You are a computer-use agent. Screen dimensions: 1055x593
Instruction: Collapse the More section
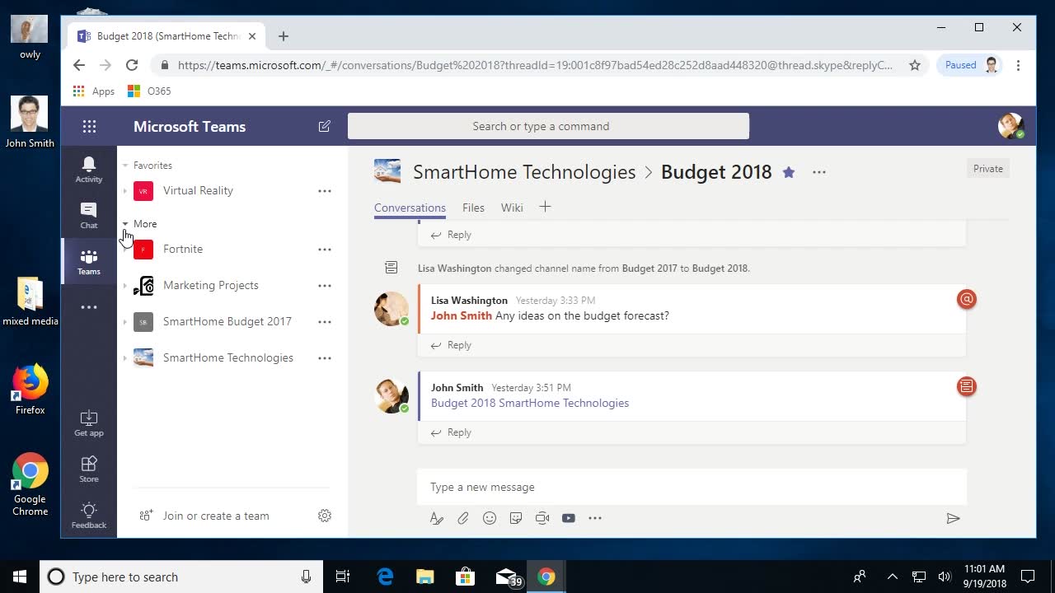(125, 224)
